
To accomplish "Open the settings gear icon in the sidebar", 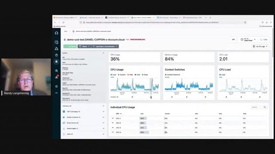I will click(x=56, y=86).
